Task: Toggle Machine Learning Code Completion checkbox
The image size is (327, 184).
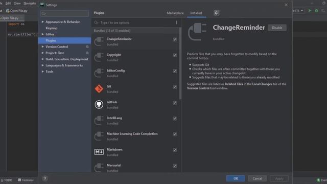Action: [175, 134]
